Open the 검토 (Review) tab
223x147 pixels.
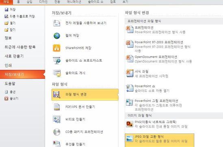point(113,2)
